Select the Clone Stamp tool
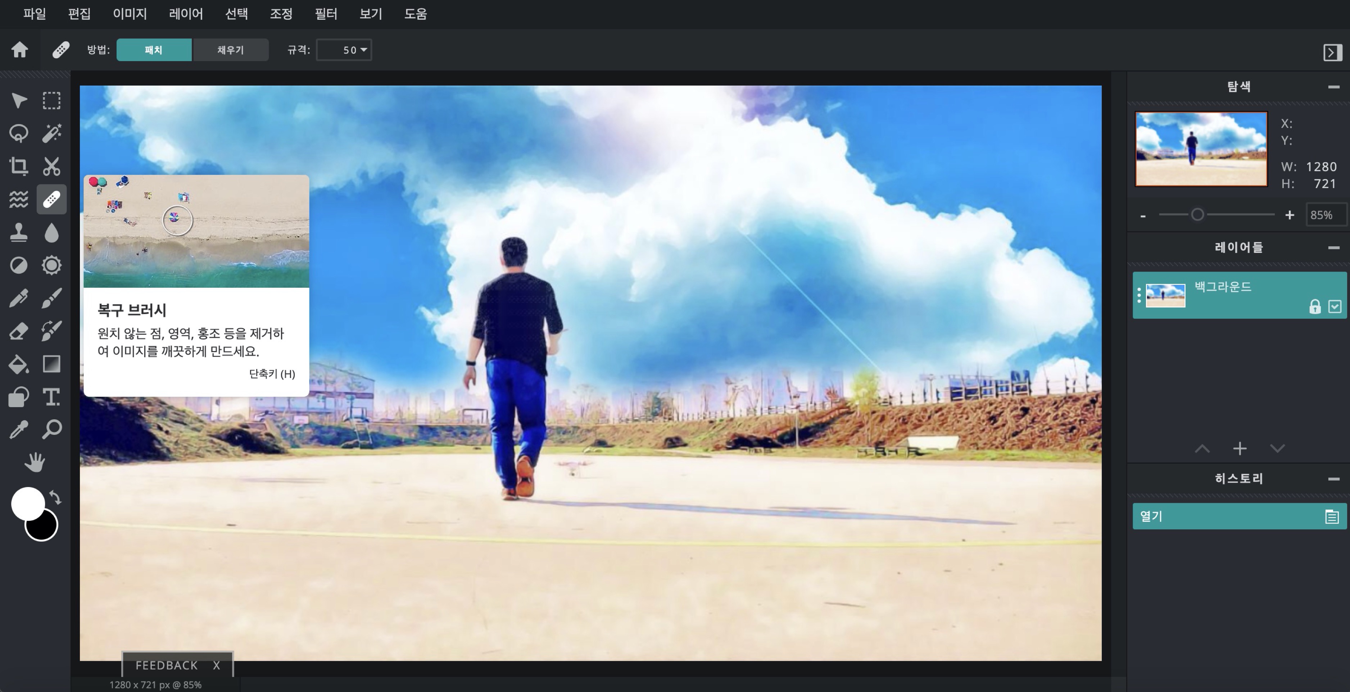 pyautogui.click(x=19, y=233)
